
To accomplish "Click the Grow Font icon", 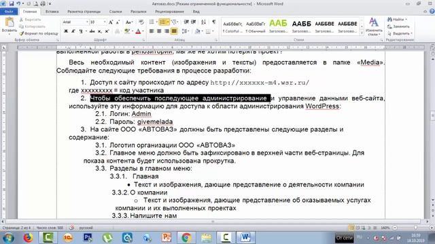I will click(x=111, y=22).
